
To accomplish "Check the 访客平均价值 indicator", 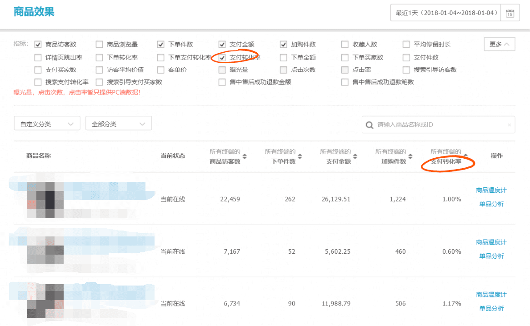I will click(100, 70).
